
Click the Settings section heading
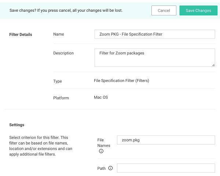tap(17, 125)
